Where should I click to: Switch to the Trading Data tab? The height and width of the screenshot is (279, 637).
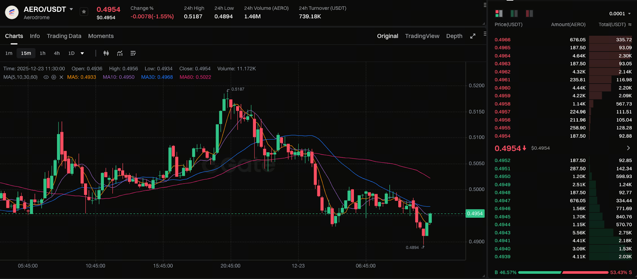[64, 36]
